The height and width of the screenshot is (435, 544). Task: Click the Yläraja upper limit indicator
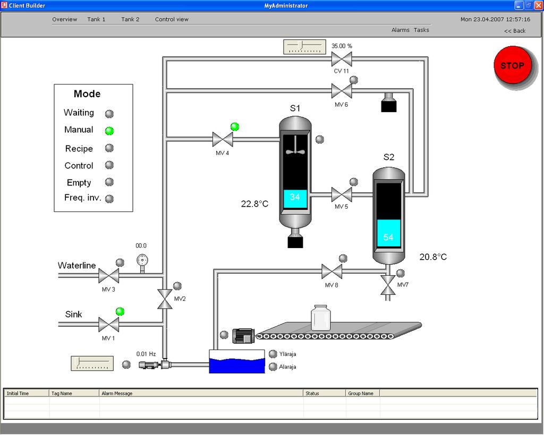click(x=273, y=354)
